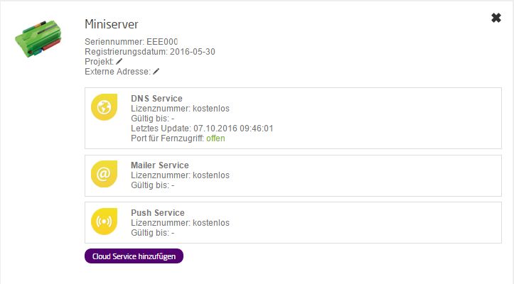Viewport: 514px width, 284px height.
Task: Select the Push Service heading
Action: pyautogui.click(x=157, y=212)
